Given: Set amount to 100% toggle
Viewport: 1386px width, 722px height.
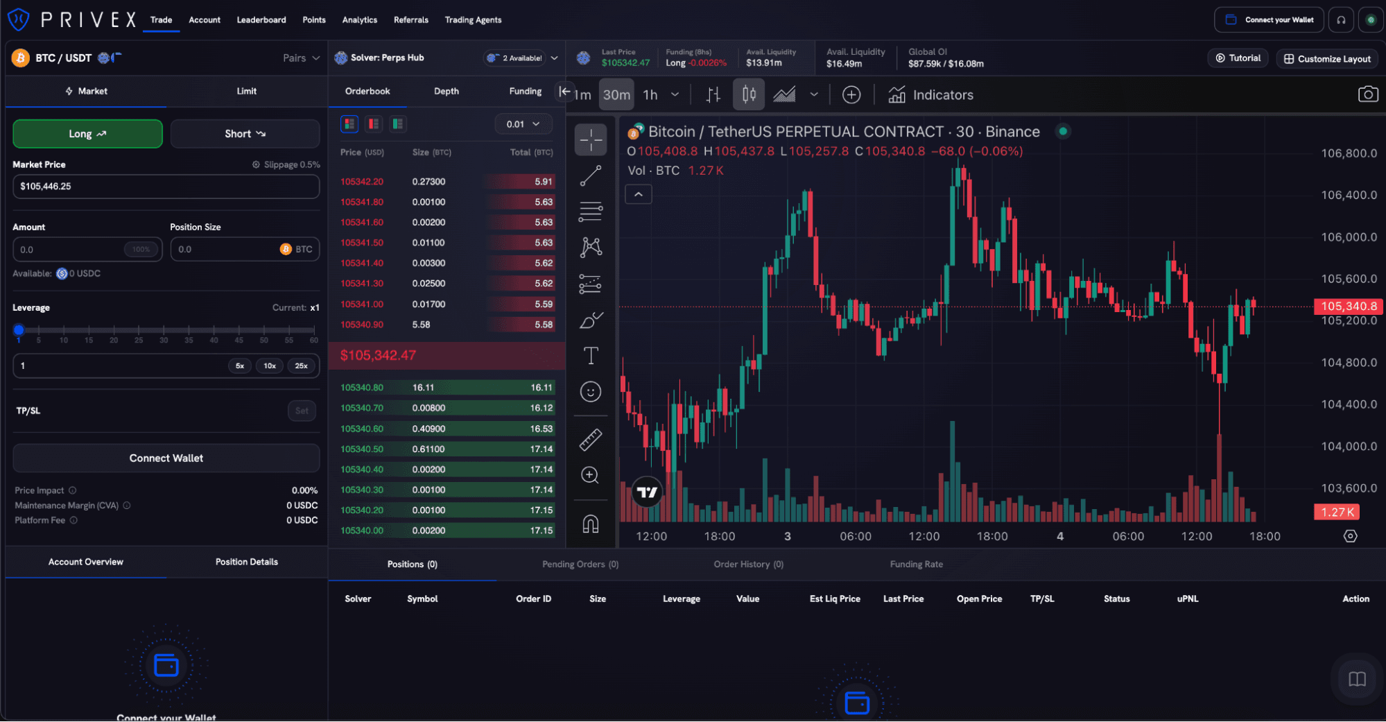Looking at the screenshot, I should 141,250.
